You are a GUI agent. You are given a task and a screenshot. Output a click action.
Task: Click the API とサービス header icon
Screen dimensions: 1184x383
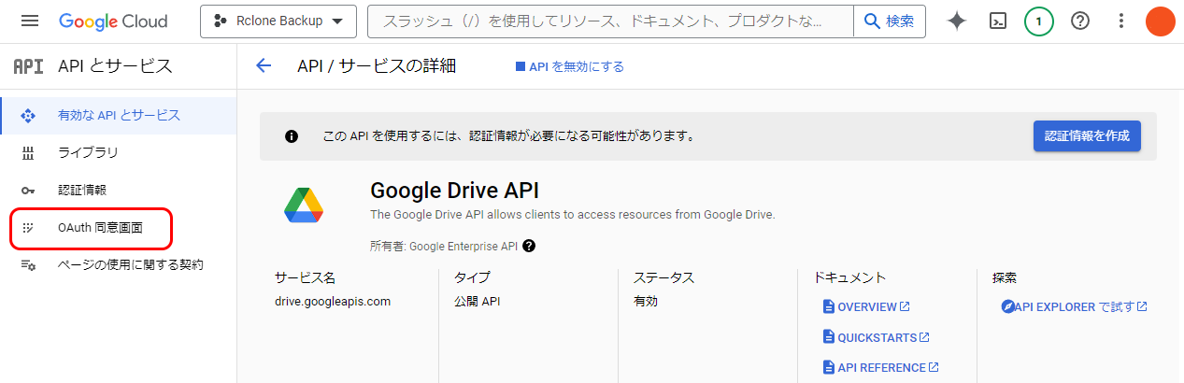click(x=28, y=66)
